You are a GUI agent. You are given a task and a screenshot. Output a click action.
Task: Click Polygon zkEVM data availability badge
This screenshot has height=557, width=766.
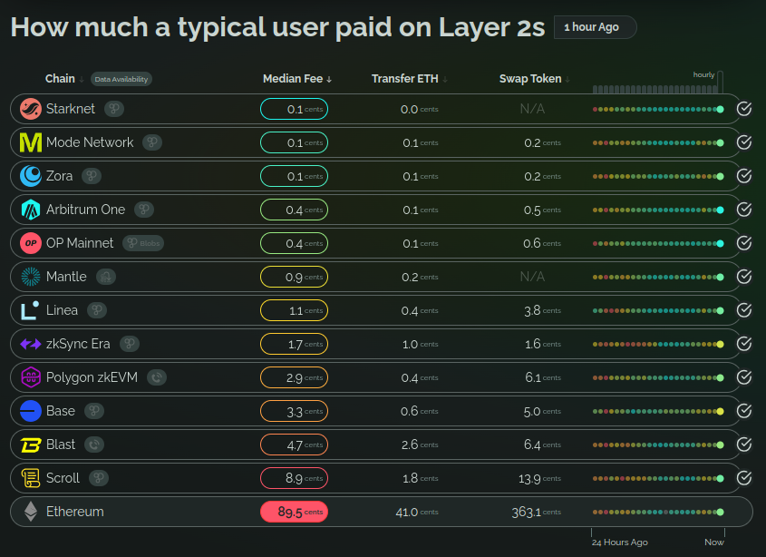click(157, 377)
